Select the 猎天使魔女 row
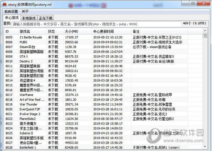Viewport: 212px width, 151px height. [103, 123]
